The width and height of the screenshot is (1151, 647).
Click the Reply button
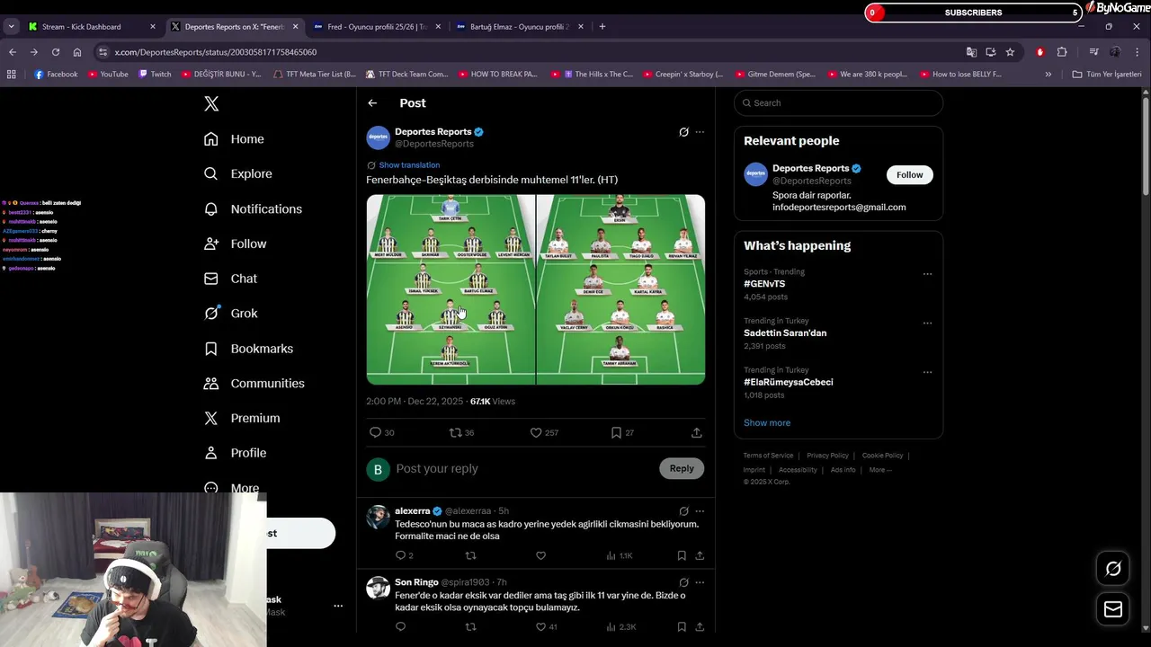point(682,468)
